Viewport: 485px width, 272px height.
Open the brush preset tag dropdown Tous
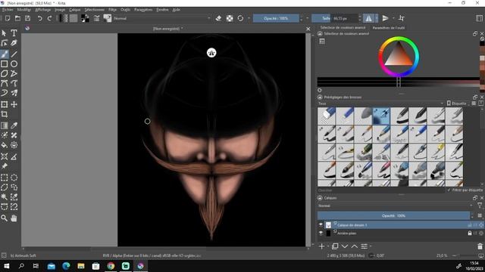[380, 104]
